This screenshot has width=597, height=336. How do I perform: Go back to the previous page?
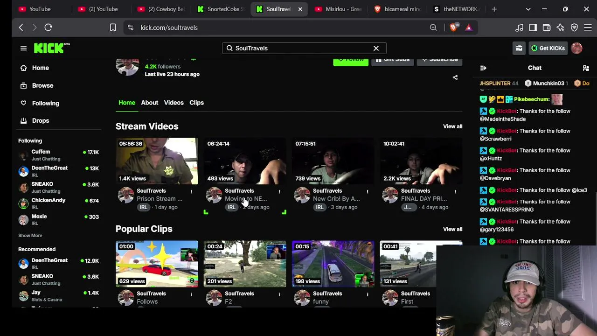(x=21, y=28)
